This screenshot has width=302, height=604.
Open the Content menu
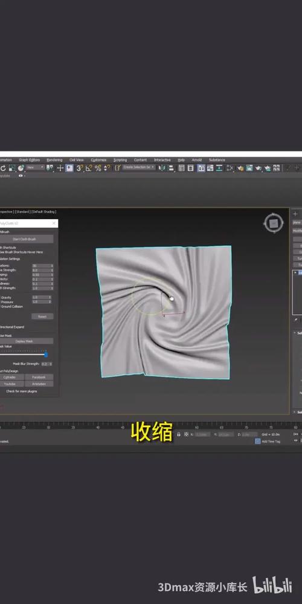point(140,160)
